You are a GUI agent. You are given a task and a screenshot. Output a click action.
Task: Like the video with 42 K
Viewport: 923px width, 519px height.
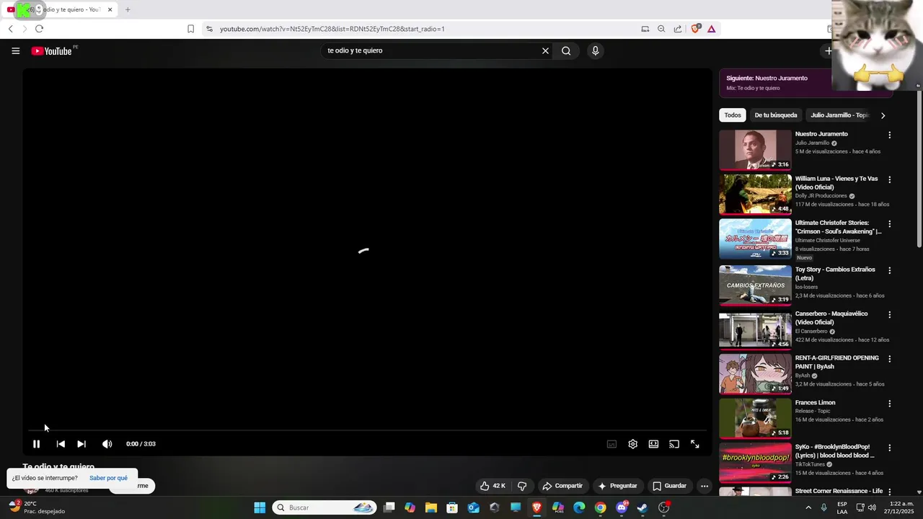[493, 486]
